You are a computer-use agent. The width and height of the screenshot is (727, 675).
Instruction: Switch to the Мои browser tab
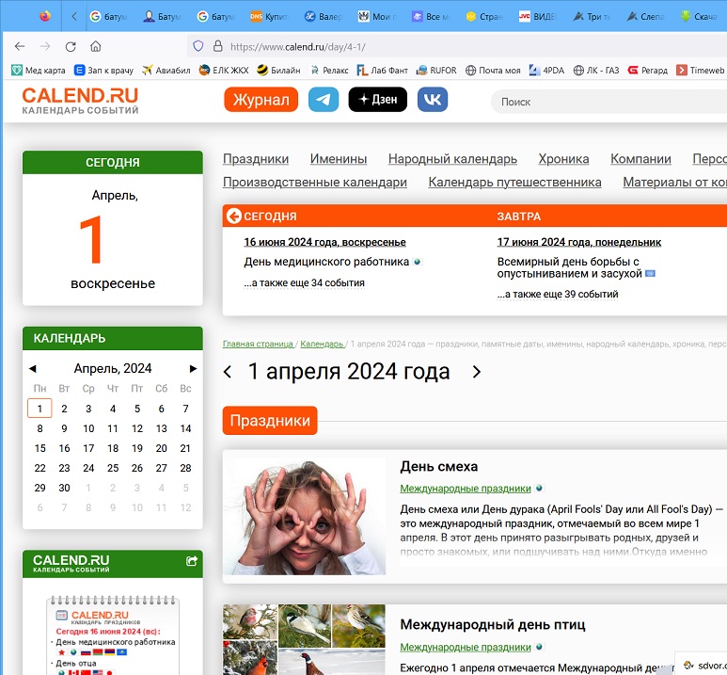[377, 16]
